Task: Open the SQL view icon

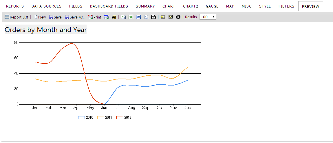Action: tap(114, 17)
